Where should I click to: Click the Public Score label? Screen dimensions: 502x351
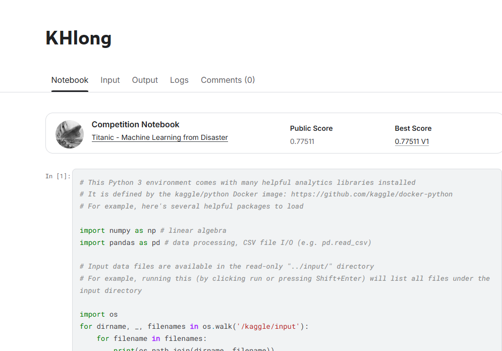[311, 128]
